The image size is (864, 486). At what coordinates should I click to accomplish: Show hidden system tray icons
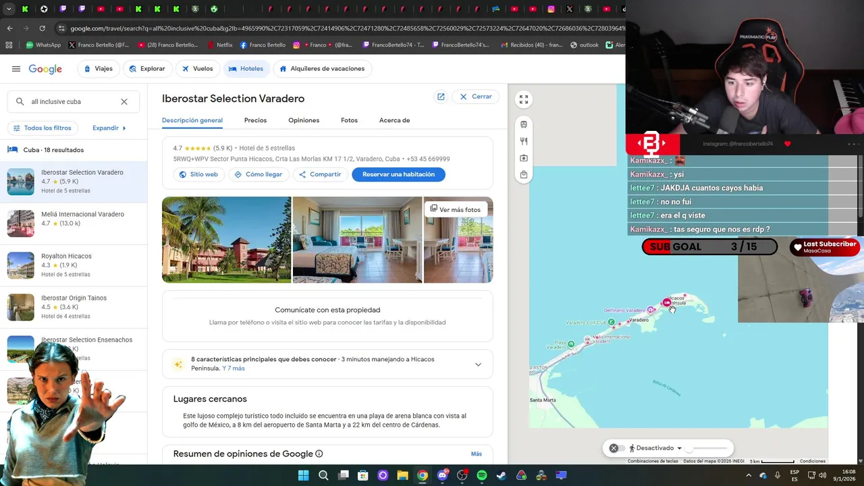coord(748,475)
